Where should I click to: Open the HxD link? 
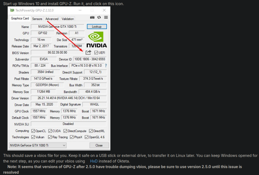click(94, 161)
